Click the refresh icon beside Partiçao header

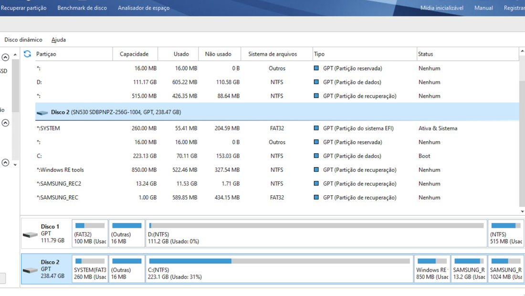27,54
